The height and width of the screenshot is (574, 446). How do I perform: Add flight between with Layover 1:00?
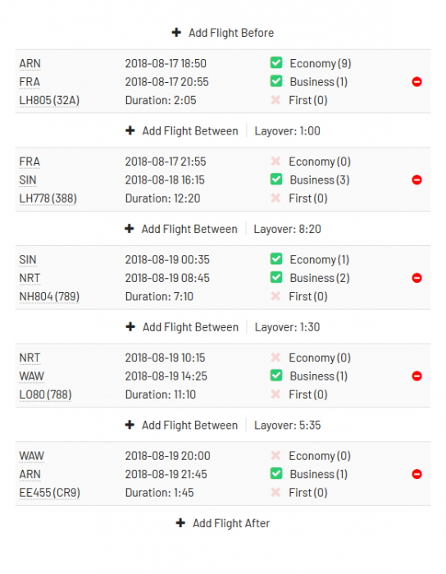coord(182,130)
